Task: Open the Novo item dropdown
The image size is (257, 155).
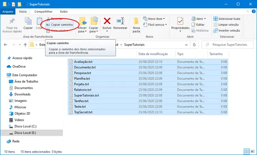Action: pyautogui.click(x=154, y=19)
